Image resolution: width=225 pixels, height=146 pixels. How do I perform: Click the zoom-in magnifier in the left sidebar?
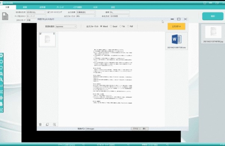click(1, 74)
